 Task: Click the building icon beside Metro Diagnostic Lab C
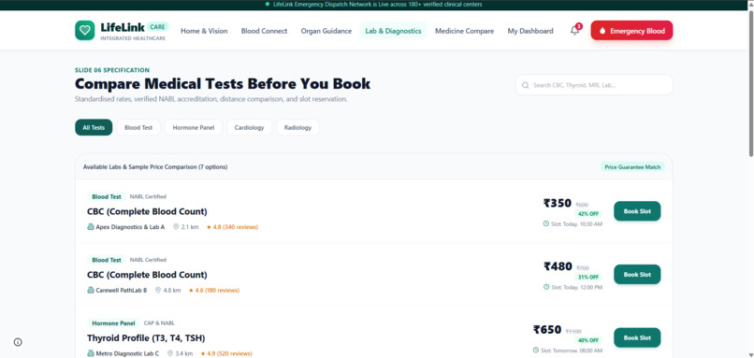pos(91,353)
